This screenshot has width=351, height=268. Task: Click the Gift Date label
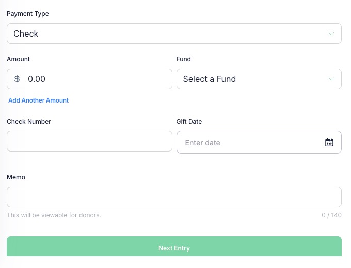point(189,122)
